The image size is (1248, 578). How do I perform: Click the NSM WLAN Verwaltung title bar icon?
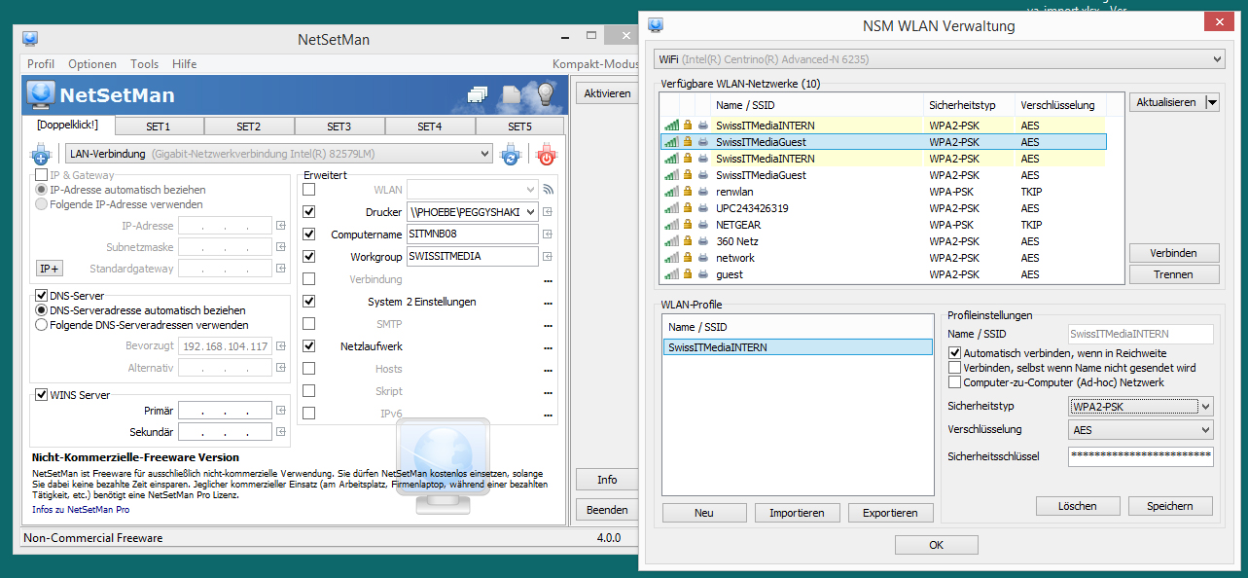click(x=656, y=25)
